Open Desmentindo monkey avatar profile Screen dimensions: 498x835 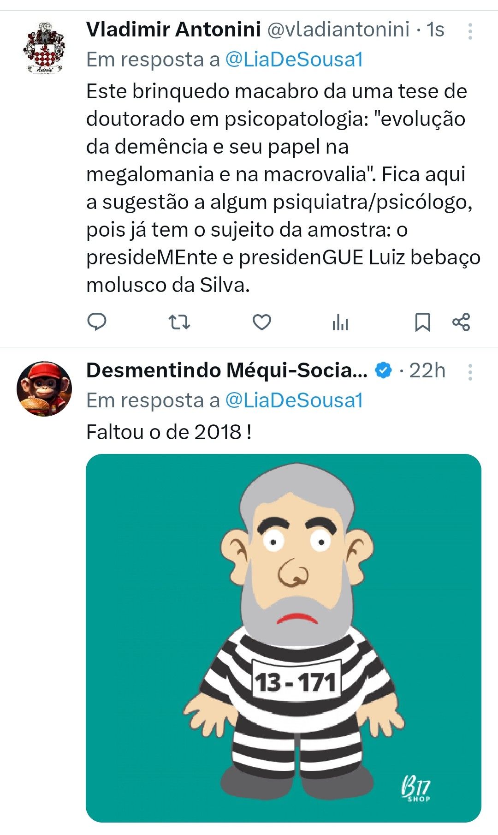44,388
